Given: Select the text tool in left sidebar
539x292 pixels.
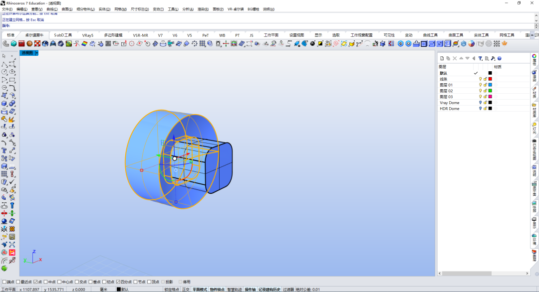Looking at the screenshot, I should [4, 150].
